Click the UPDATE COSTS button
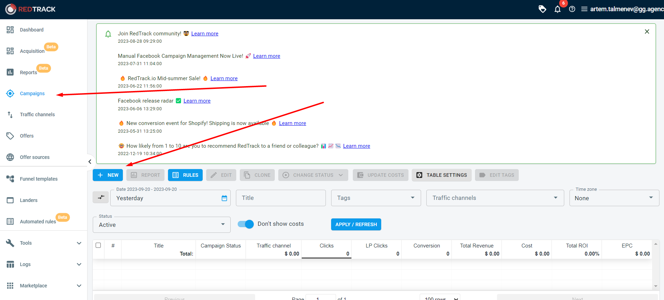This screenshot has height=300, width=664. coord(380,175)
